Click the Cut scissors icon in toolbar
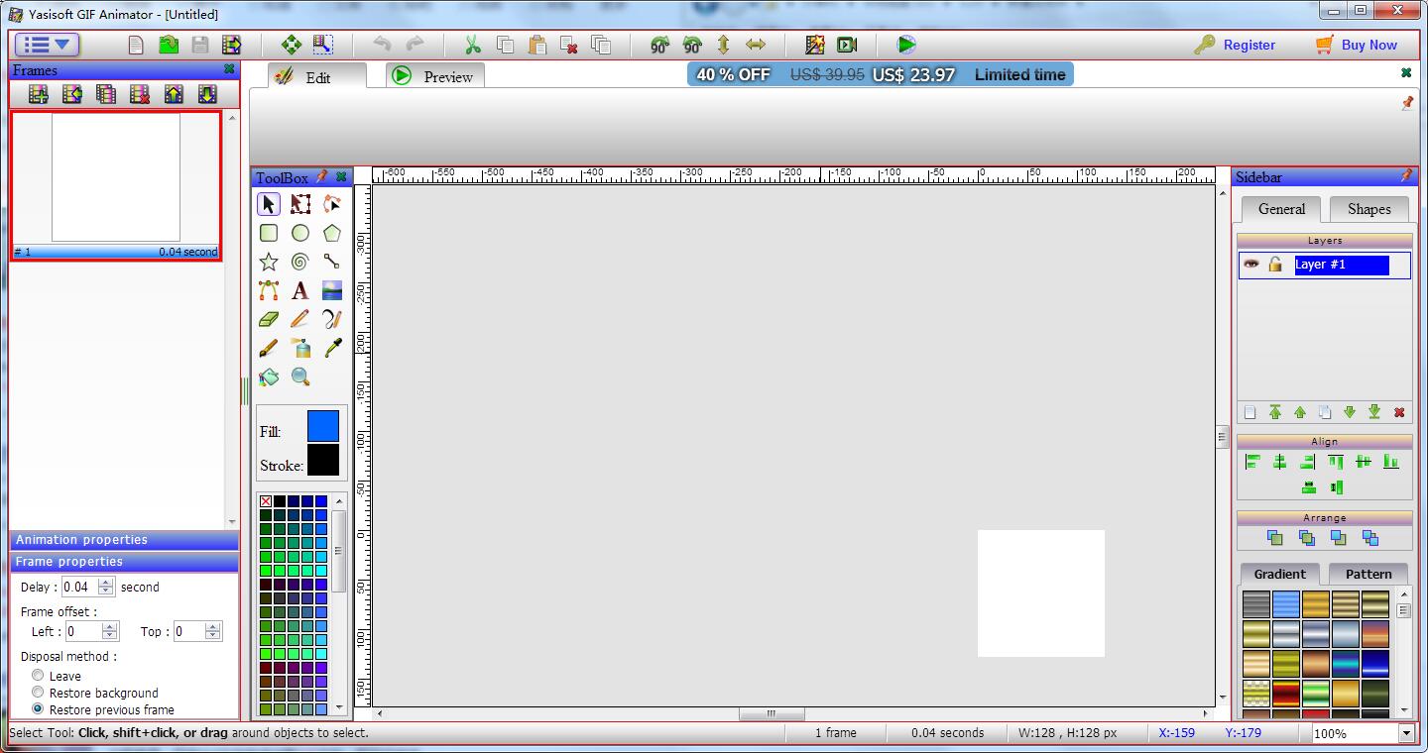 tap(472, 45)
